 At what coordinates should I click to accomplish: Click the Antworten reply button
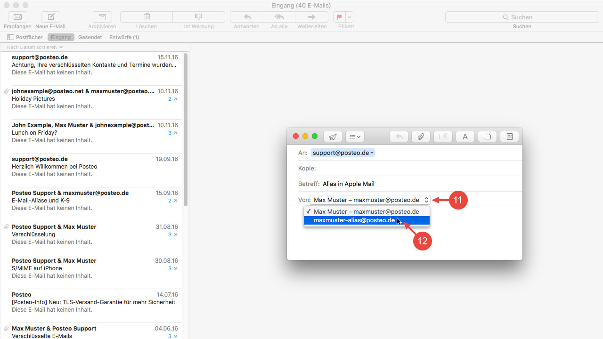pyautogui.click(x=246, y=17)
